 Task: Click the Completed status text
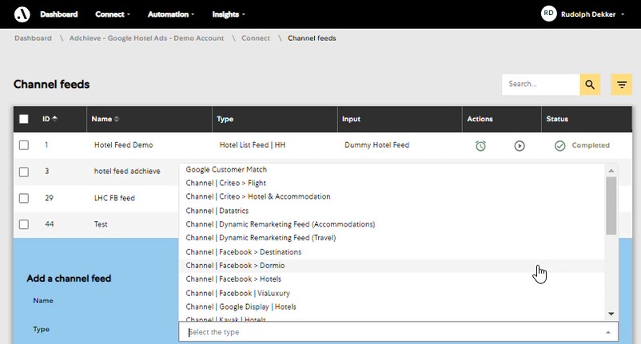click(591, 145)
